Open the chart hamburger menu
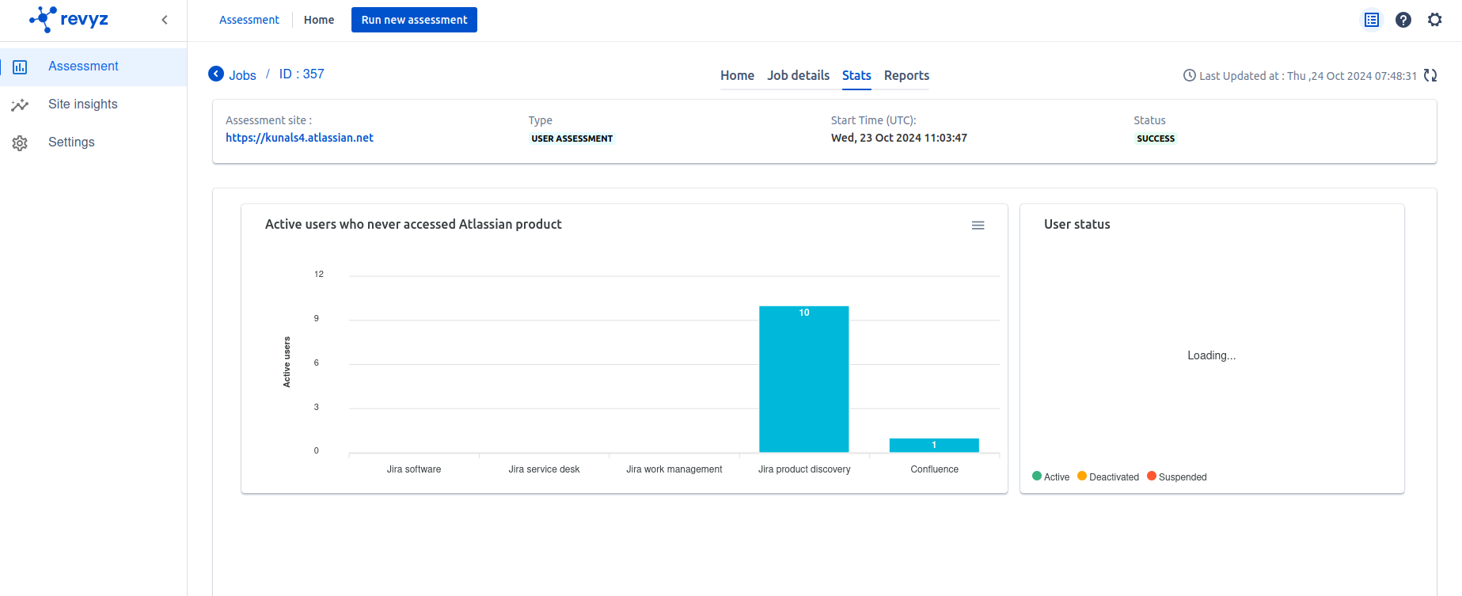This screenshot has height=596, width=1462. pos(978,226)
